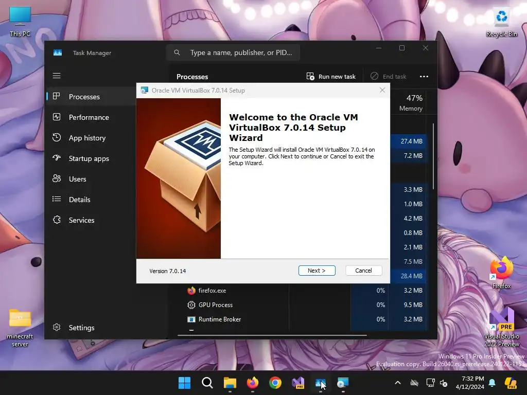
Task: Click the Task Manager vertical scrollbar
Action: 433,156
